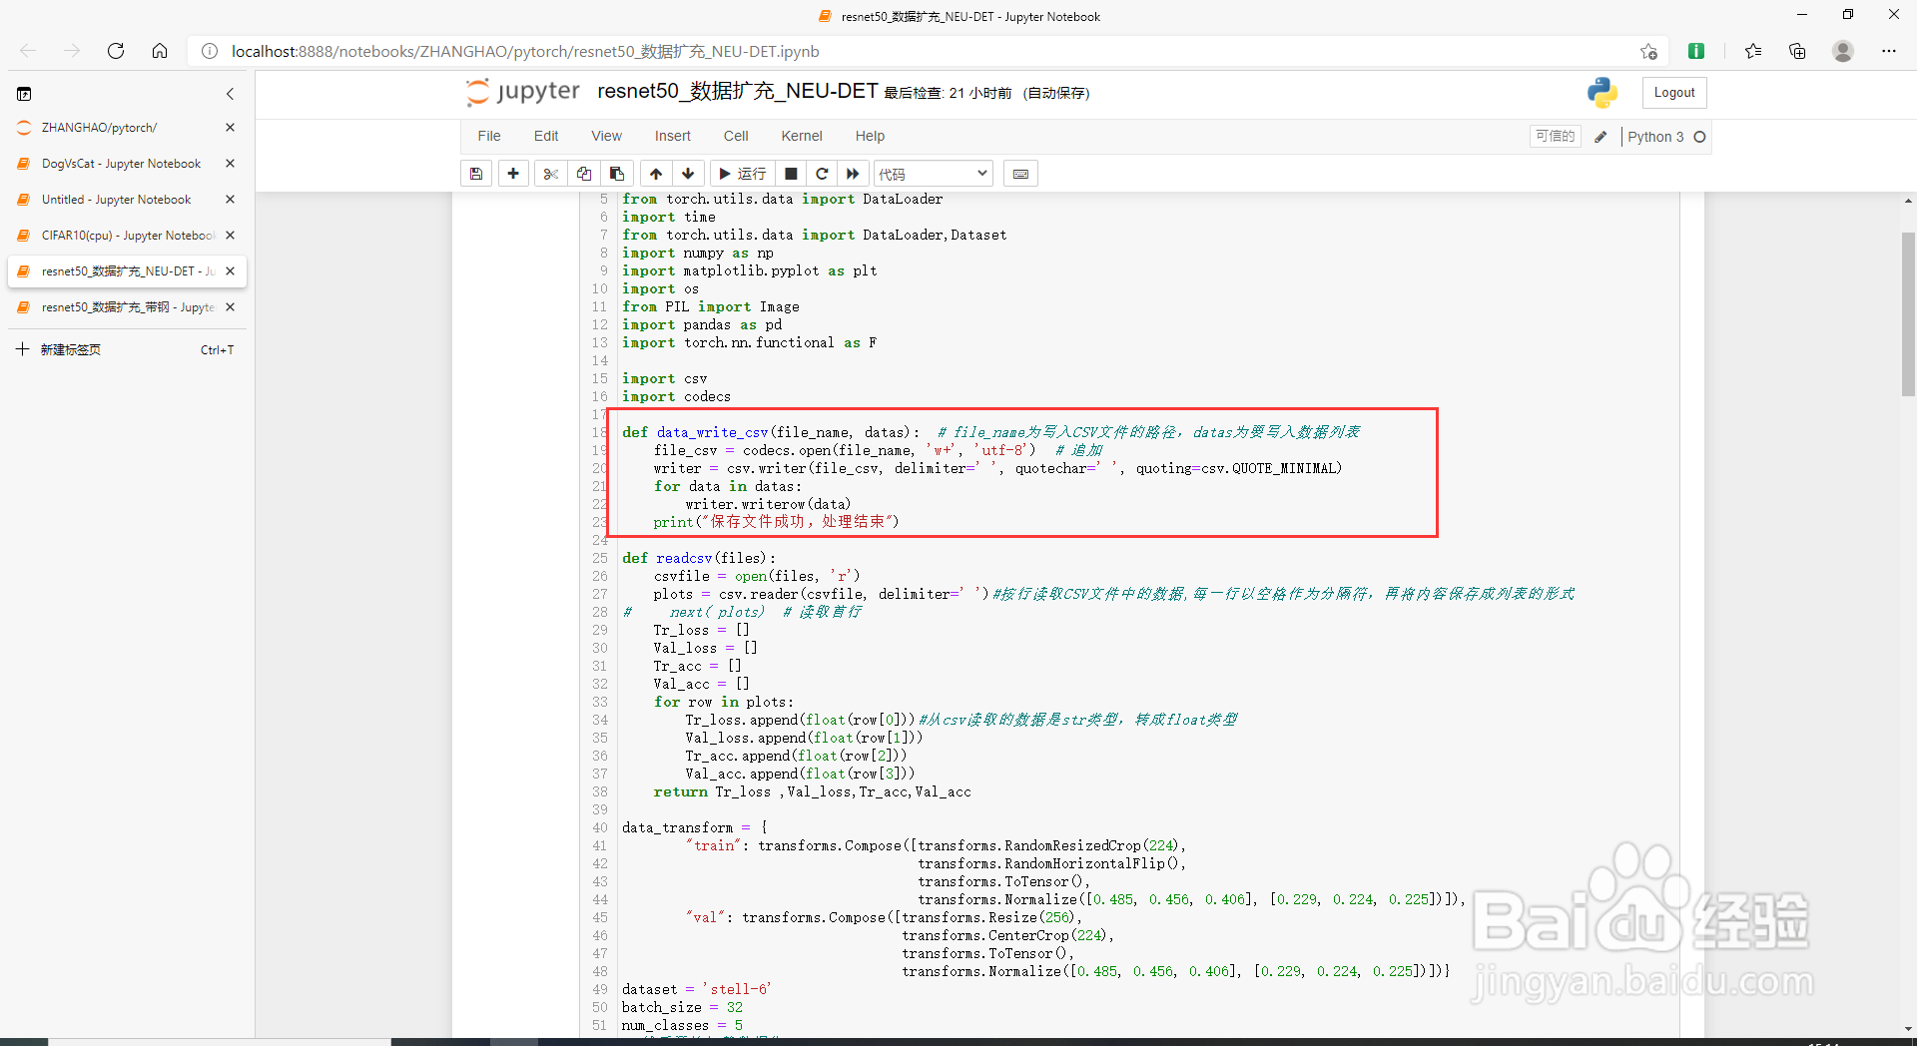The height and width of the screenshot is (1046, 1917).
Task: Click the Python 3 kernel status circle
Action: coord(1699,137)
